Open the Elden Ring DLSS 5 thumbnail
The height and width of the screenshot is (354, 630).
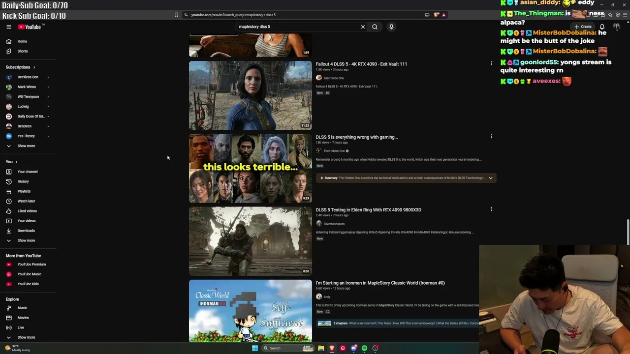click(251, 241)
